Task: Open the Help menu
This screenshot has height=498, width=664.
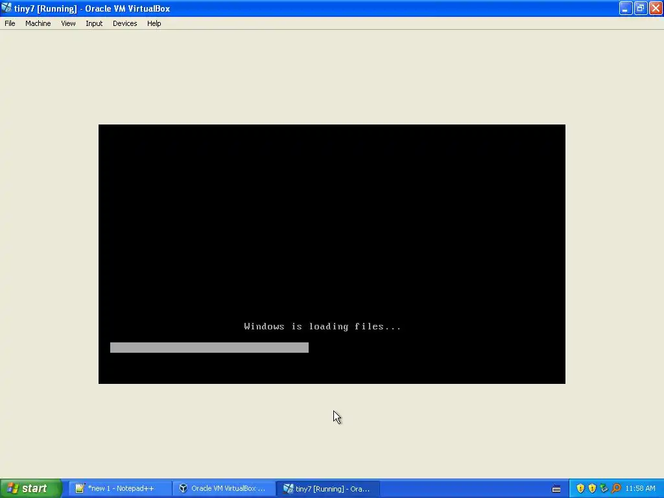Action: [154, 23]
